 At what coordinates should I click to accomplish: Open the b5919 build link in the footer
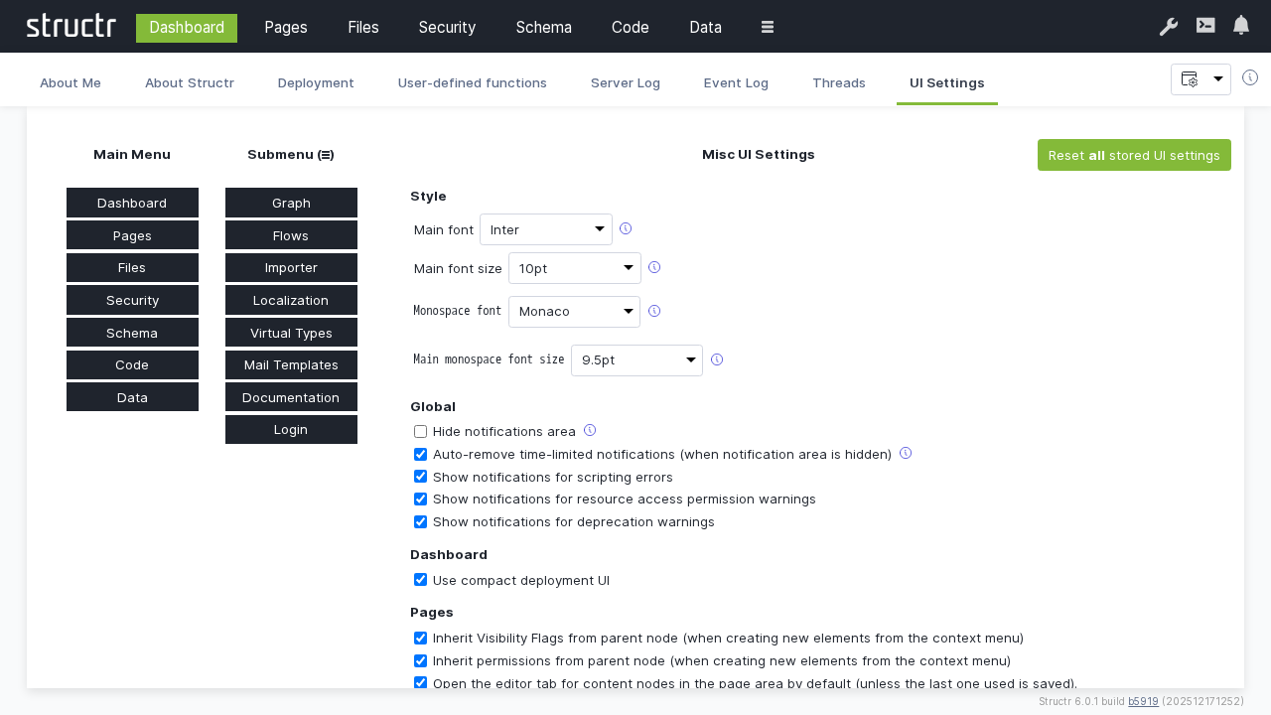1143,701
